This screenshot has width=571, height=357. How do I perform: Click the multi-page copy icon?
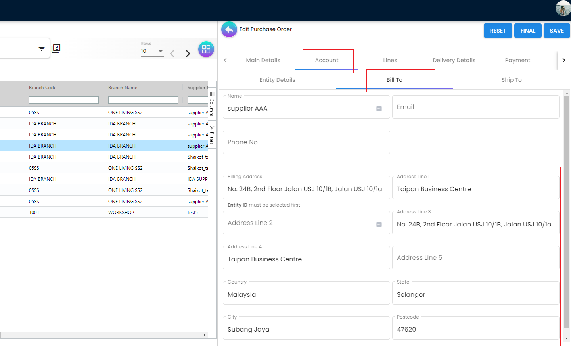(x=56, y=48)
